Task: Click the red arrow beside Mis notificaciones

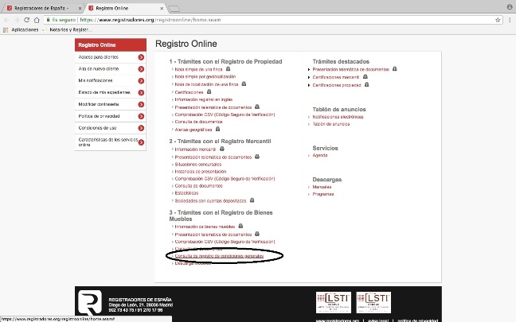Action: tap(141, 81)
